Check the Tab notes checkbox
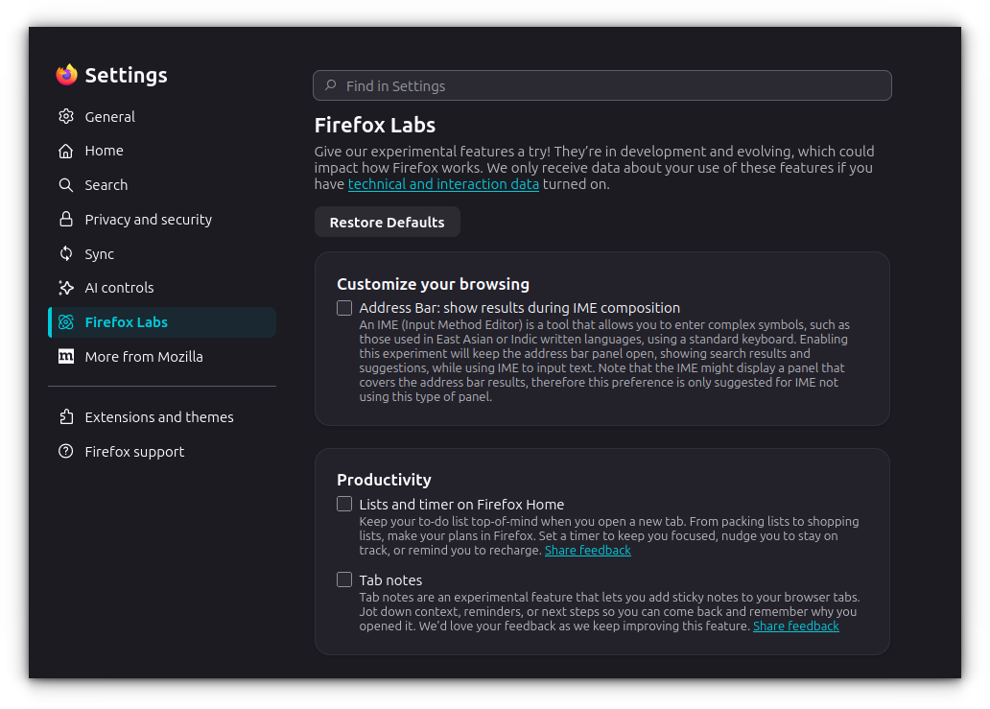The height and width of the screenshot is (709, 990). [344, 579]
